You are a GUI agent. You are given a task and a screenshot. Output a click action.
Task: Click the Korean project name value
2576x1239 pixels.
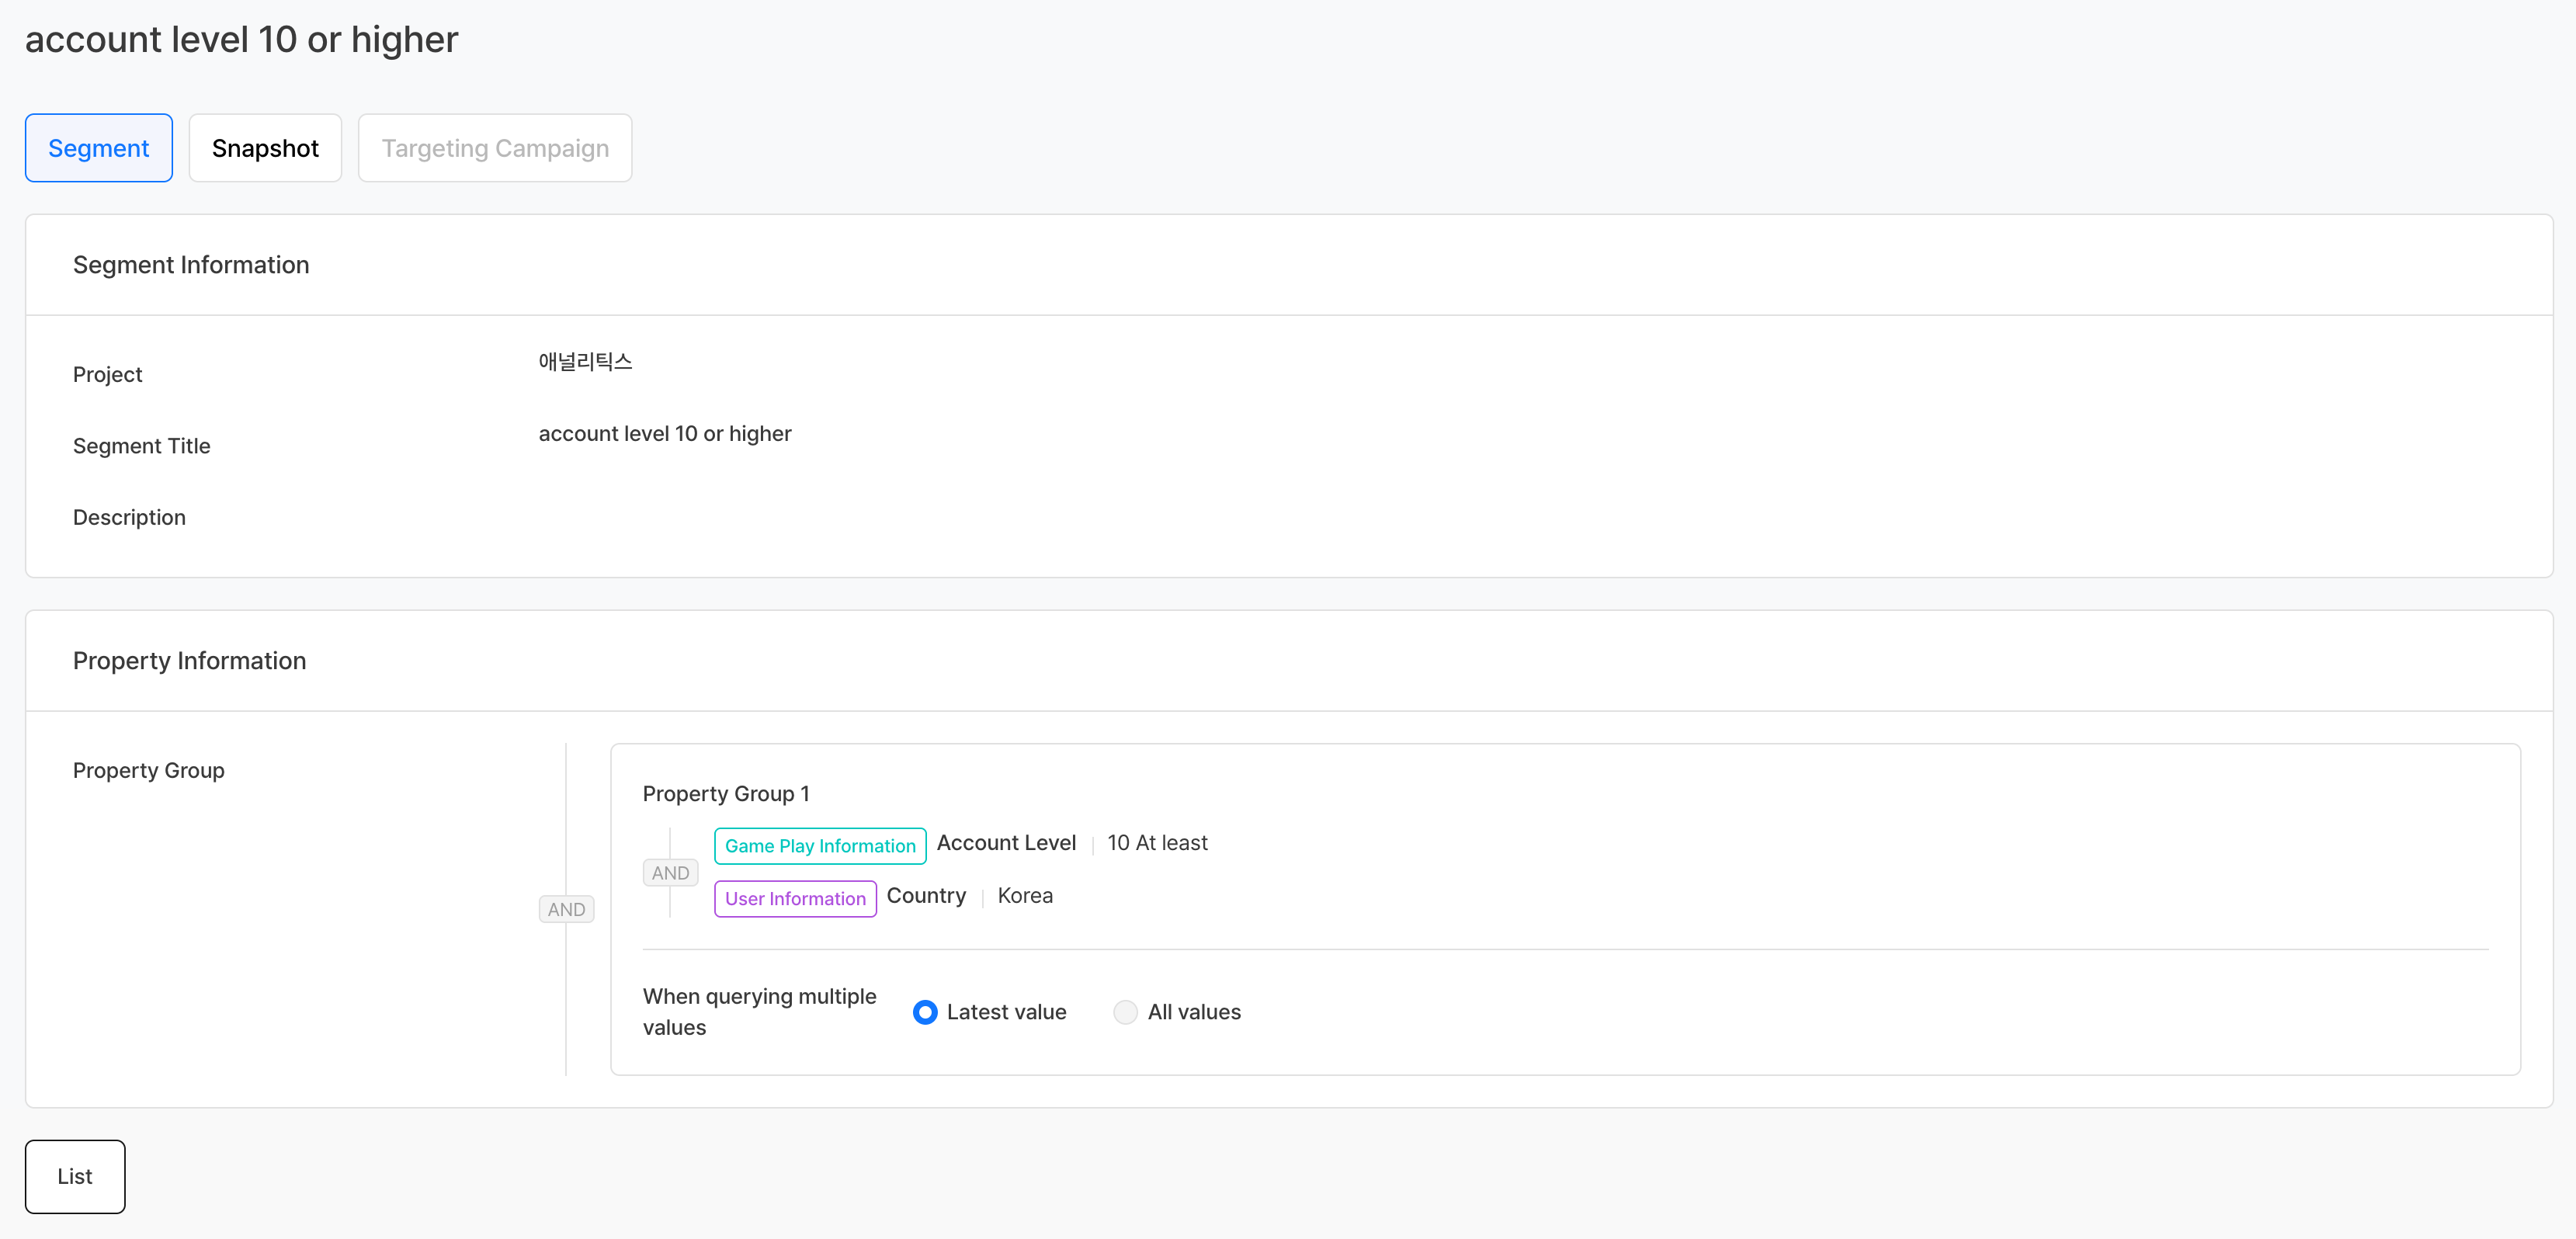click(585, 362)
